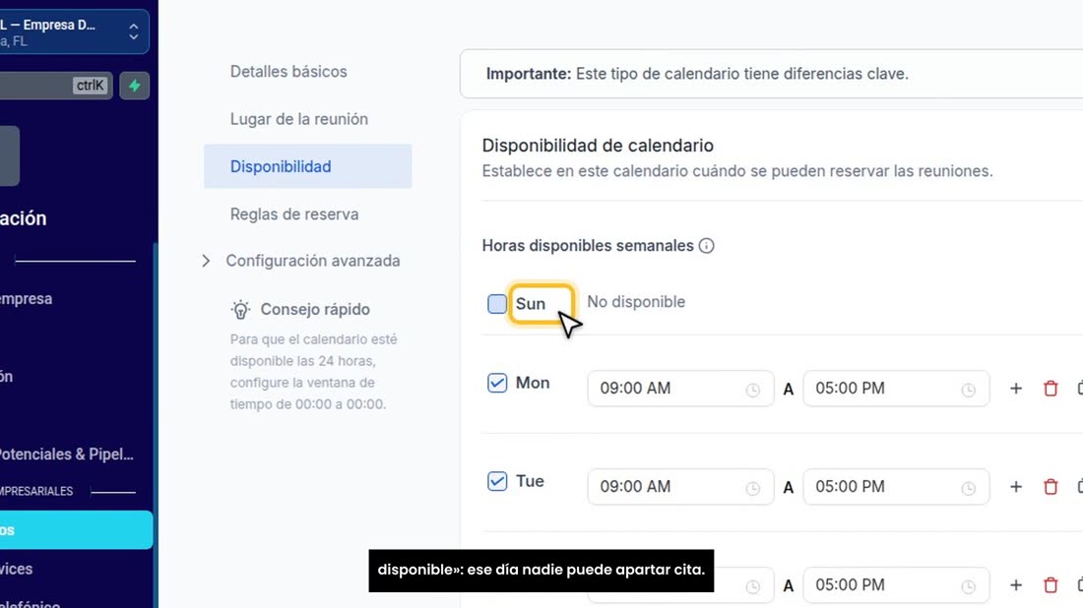Click the Tue day label
1083x608 pixels.
(x=530, y=481)
